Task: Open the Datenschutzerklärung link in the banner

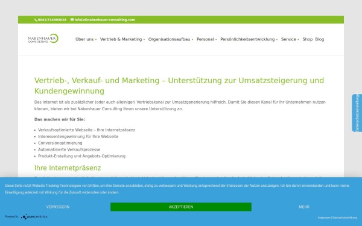Action: click(345, 218)
